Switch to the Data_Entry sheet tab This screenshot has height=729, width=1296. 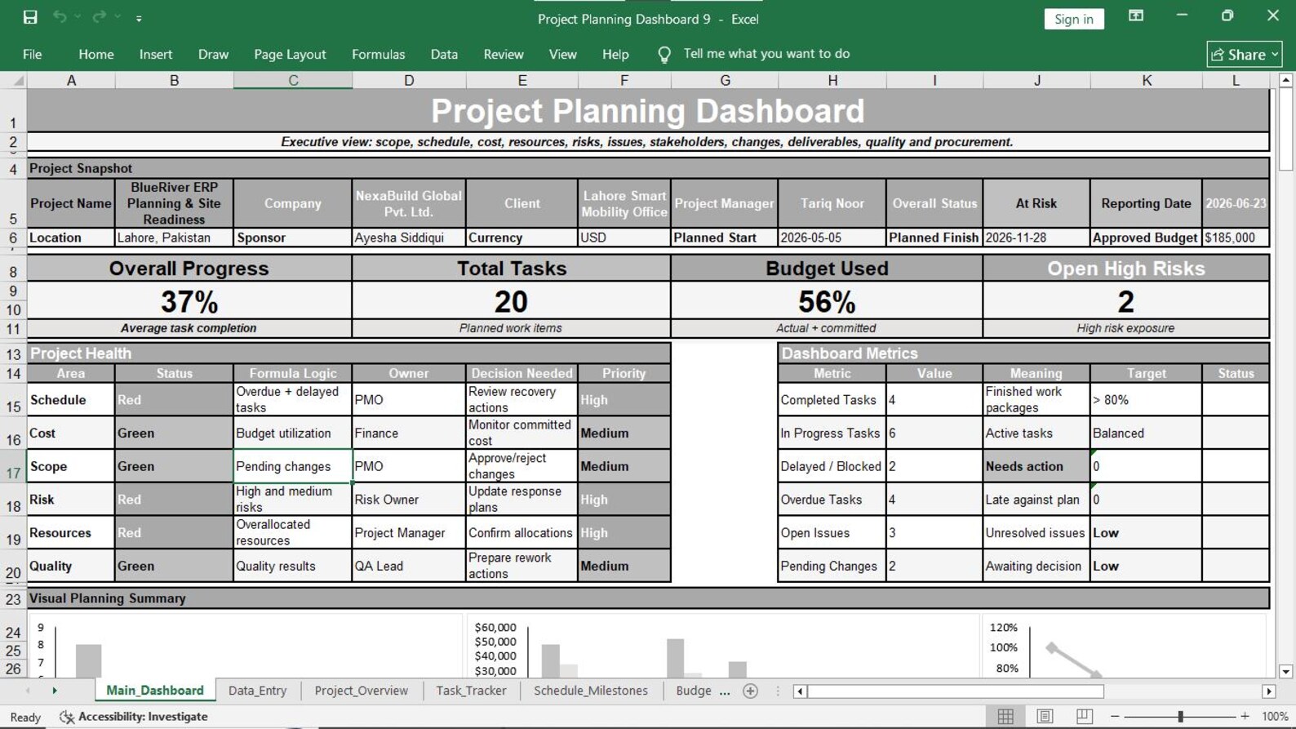(257, 691)
